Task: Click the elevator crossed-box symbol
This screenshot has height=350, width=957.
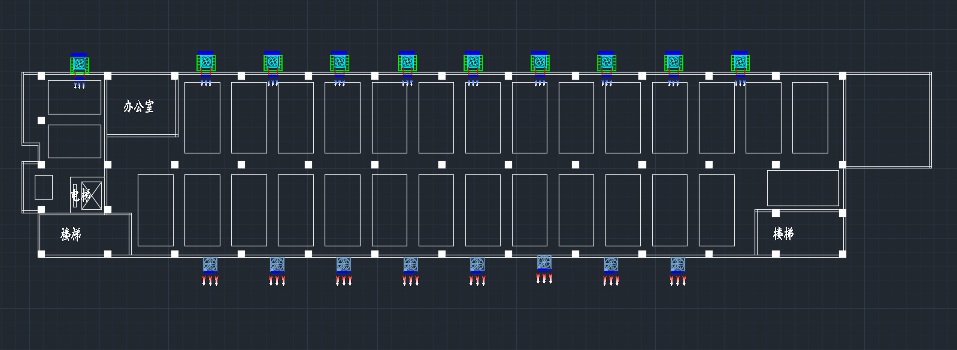Action: point(92,195)
